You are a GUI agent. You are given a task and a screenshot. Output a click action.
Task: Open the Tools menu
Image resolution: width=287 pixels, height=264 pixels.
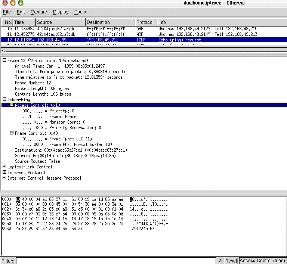coord(80,12)
